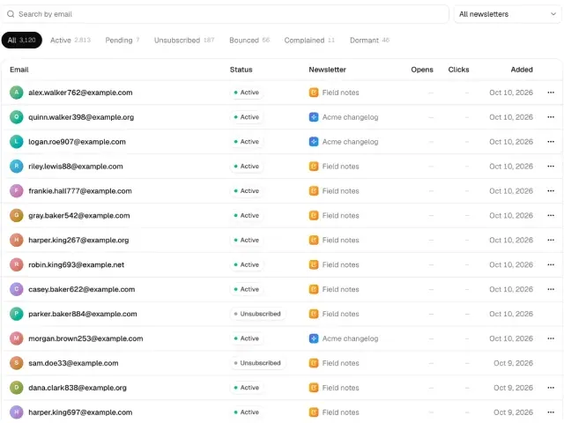Image resolution: width=564 pixels, height=423 pixels.
Task: Click Oct 10, 2026 date in parker.baker884 row
Action: click(x=511, y=314)
